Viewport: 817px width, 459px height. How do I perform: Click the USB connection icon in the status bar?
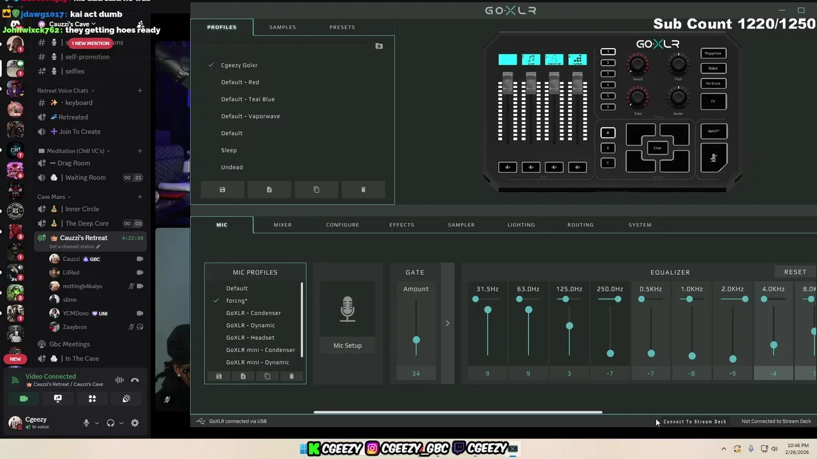click(x=200, y=421)
